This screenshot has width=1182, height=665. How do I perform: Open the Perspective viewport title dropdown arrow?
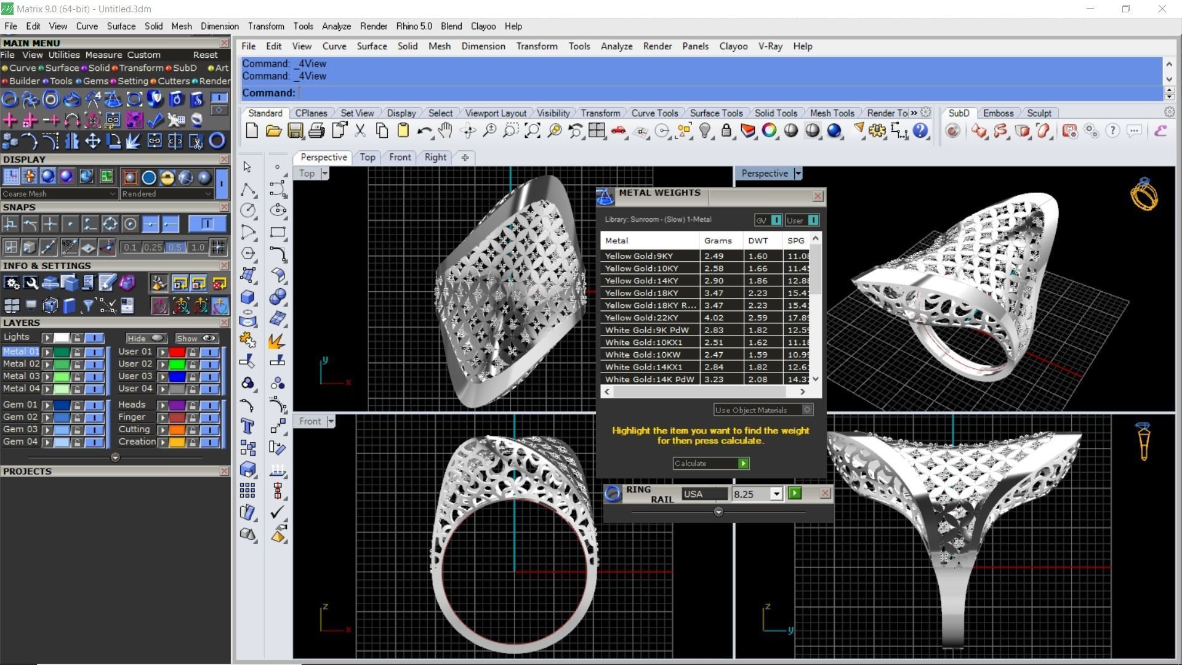pyautogui.click(x=798, y=174)
